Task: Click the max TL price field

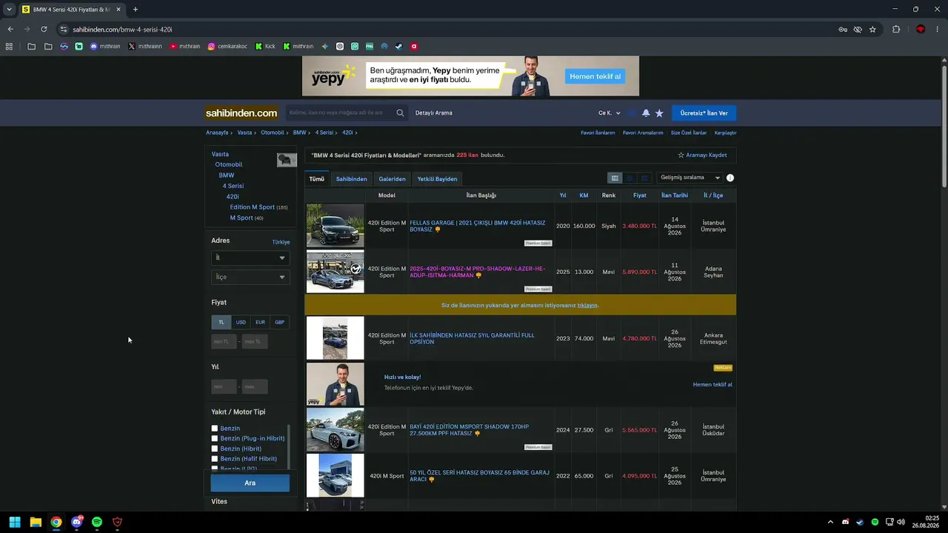Action: coord(255,341)
